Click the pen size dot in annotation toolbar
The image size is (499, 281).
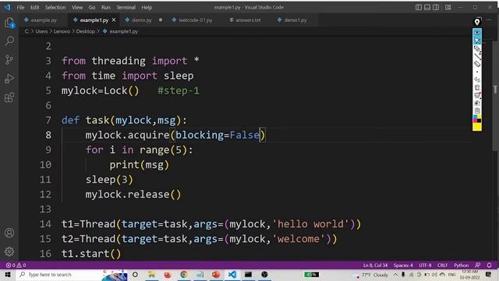[477, 72]
